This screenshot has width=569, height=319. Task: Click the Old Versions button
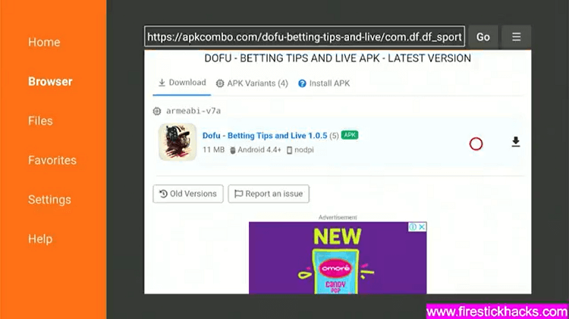pos(188,194)
